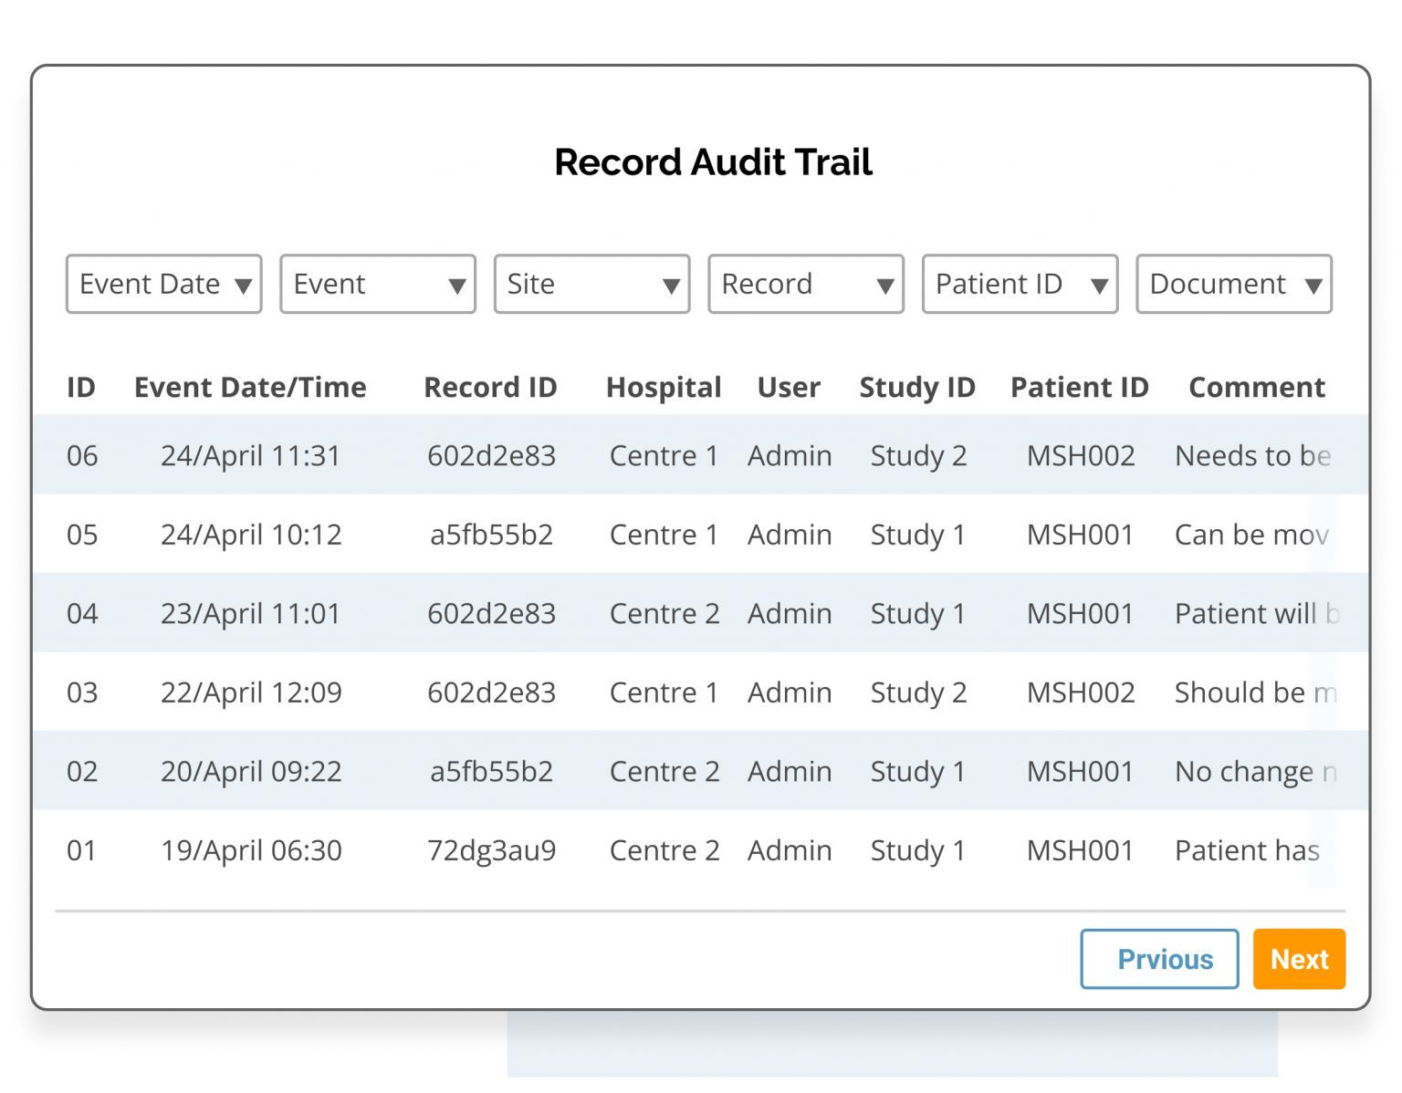Click comment 'Needs to be'
The width and height of the screenshot is (1402, 1093).
(1252, 454)
